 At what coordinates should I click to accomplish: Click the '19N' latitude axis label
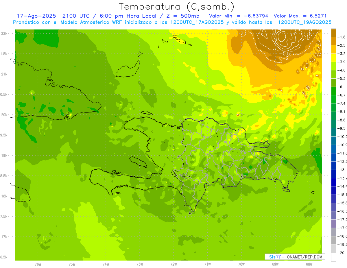coord(4,156)
